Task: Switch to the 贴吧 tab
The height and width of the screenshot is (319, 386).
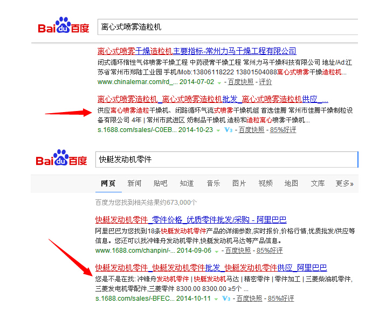Action: (160, 183)
